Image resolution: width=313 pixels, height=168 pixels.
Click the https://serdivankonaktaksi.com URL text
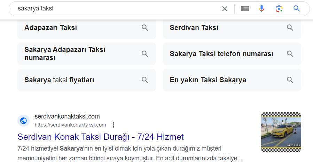pyautogui.click(x=70, y=125)
